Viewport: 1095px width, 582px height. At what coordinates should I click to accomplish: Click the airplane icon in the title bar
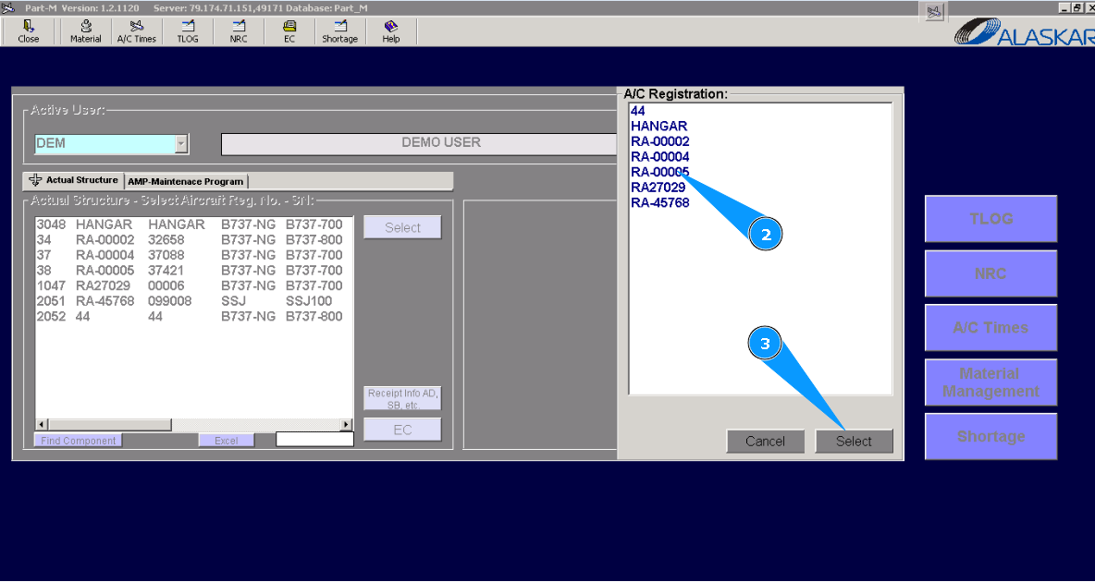tap(934, 12)
